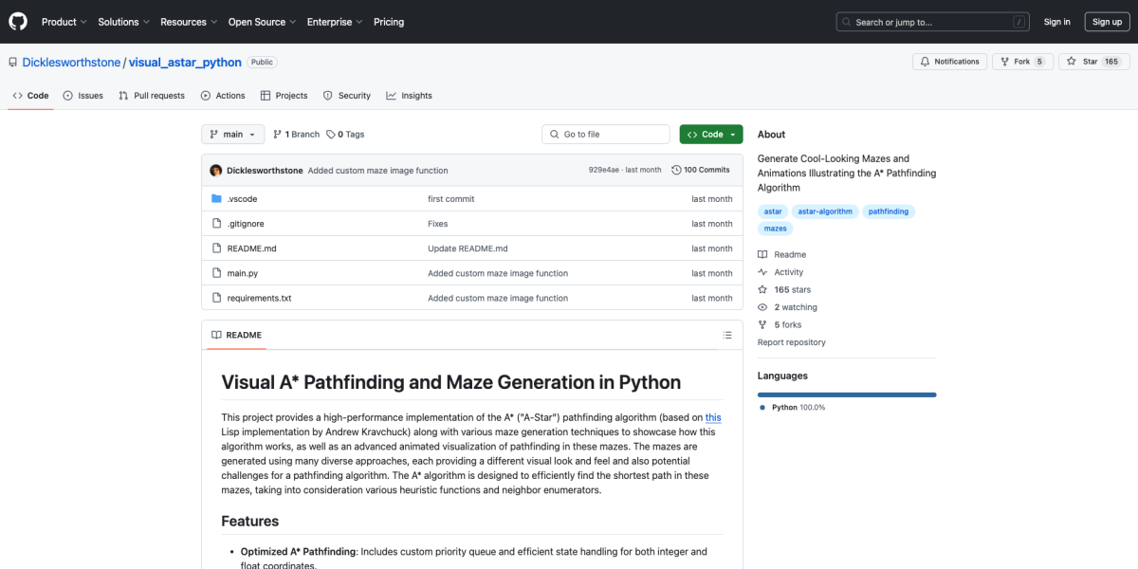The image size is (1138, 569).
Task: View the repository Tags
Action: [345, 135]
